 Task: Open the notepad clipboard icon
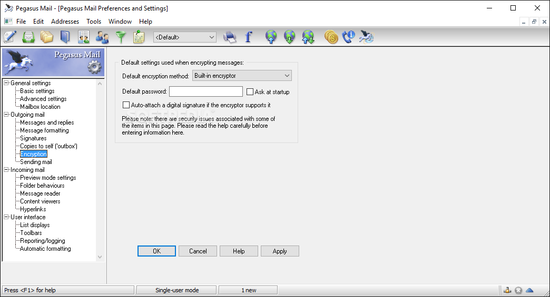point(139,37)
